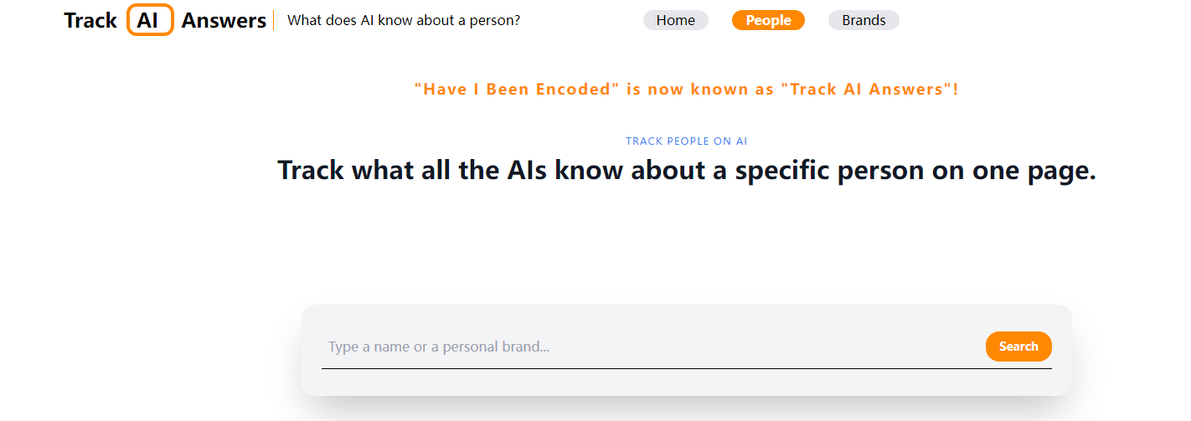
Task: Click the tagline 'What does AI know about a person?'
Action: [x=404, y=20]
